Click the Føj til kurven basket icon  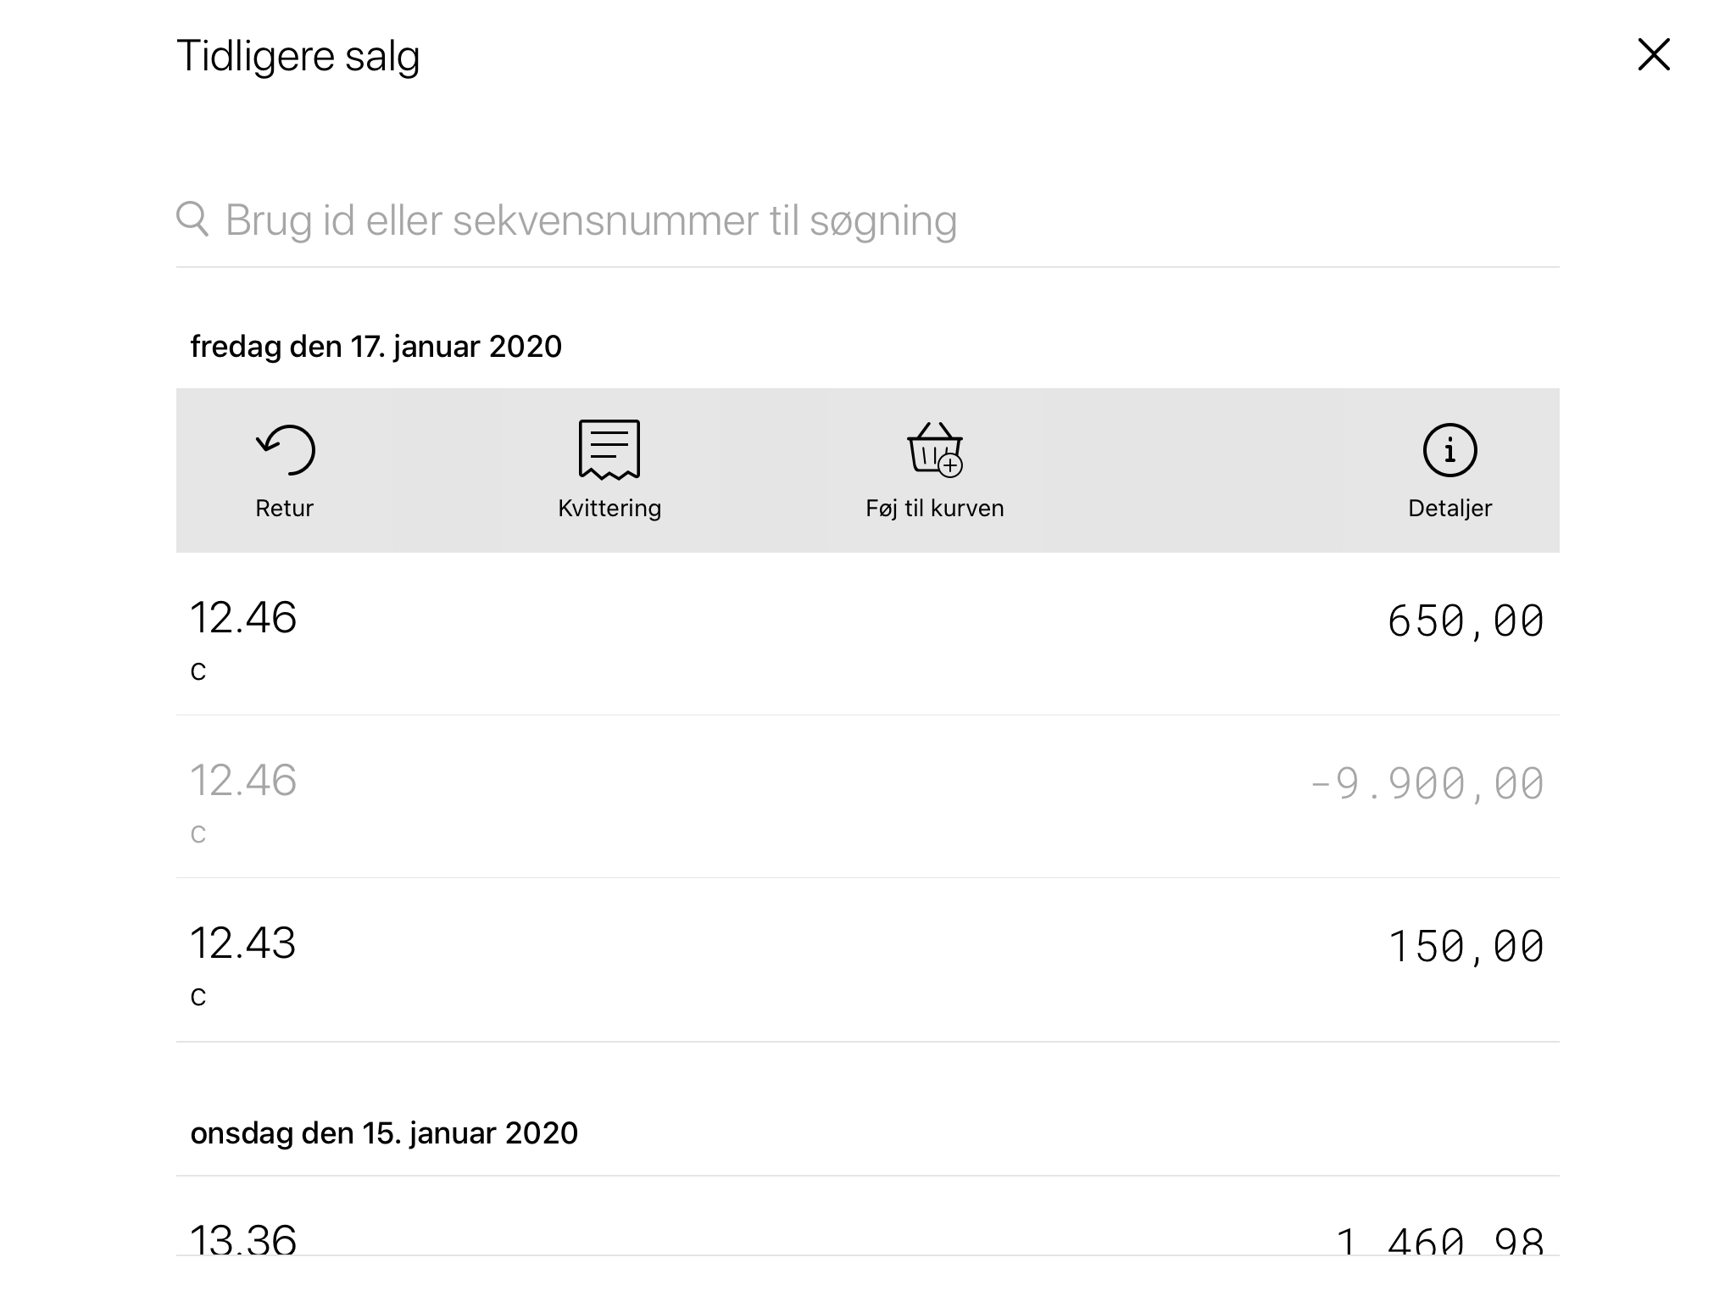[934, 450]
